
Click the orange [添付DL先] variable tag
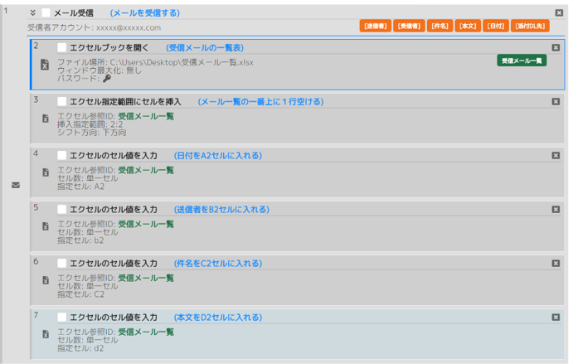point(530,26)
